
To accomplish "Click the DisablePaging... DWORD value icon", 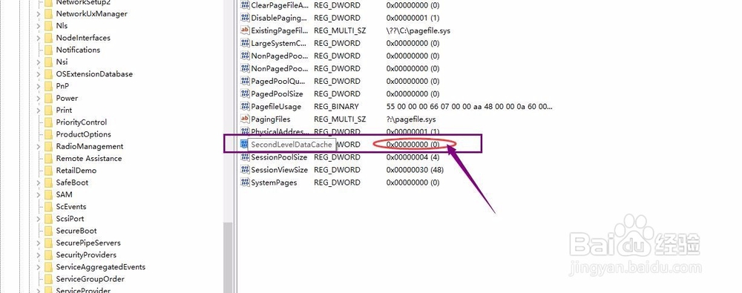I will (245, 18).
